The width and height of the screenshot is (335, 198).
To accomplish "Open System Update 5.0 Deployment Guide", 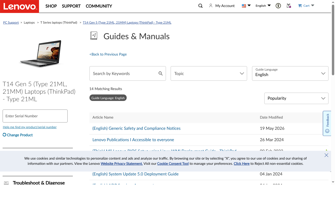I will pos(136,174).
